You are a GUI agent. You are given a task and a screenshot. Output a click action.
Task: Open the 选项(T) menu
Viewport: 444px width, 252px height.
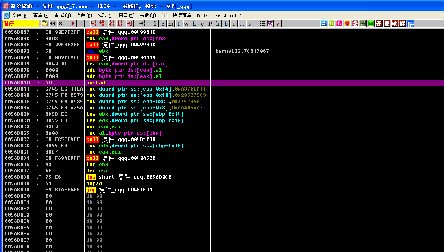click(x=105, y=15)
